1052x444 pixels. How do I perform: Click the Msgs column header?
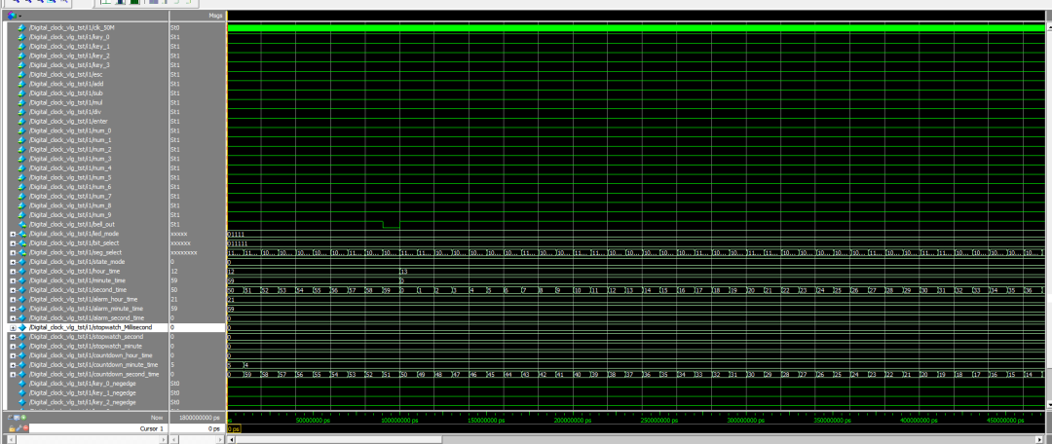[x=215, y=17]
